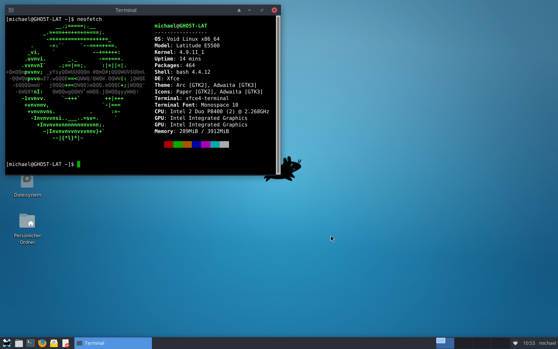Click the 'Uptime: 14 mins' line
Image resolution: width=558 pixels, height=349 pixels.
tap(178, 59)
